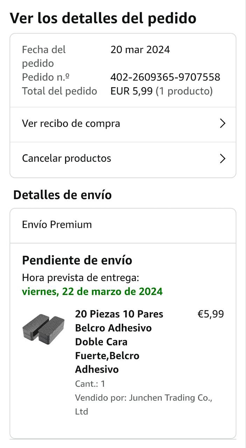Screen dimensions: 246x448
Task: Tap the Ver los detalles del pedido title
Action: click(x=103, y=18)
